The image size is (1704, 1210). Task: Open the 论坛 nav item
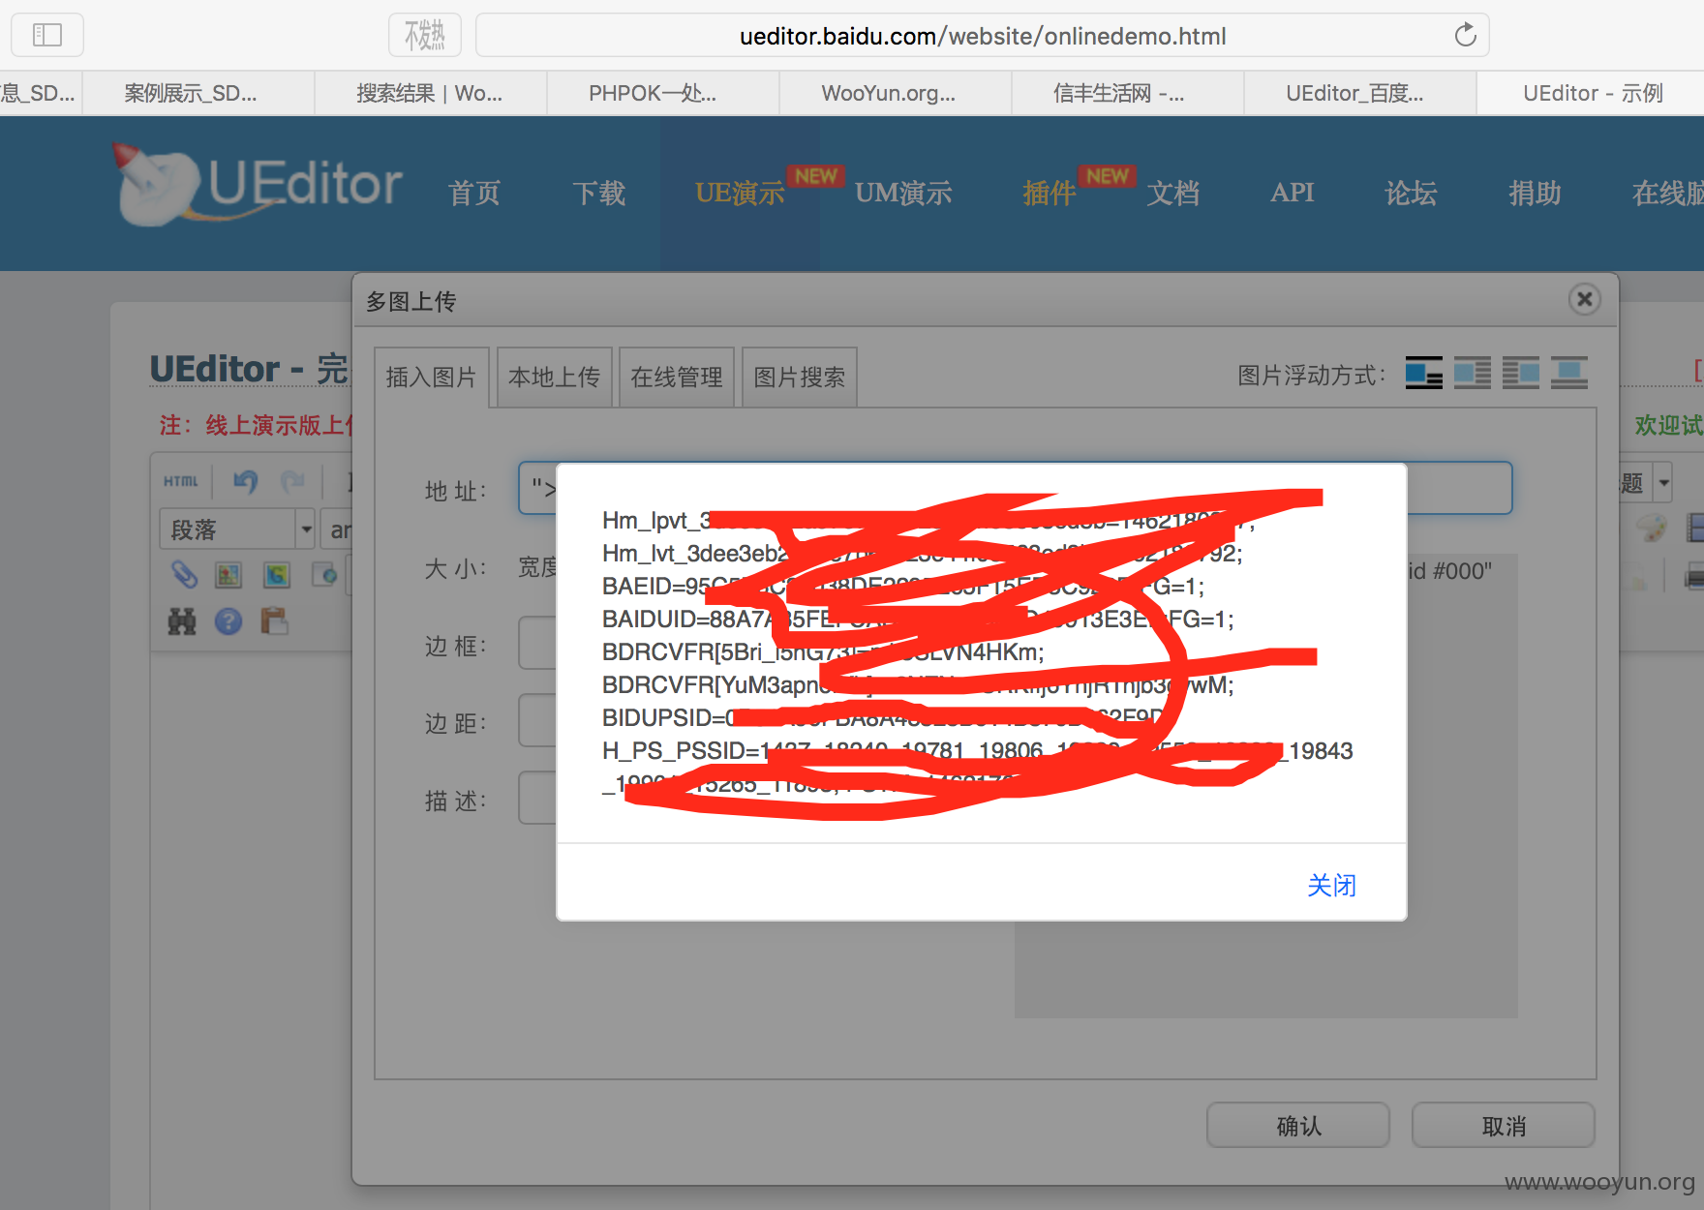[1411, 194]
